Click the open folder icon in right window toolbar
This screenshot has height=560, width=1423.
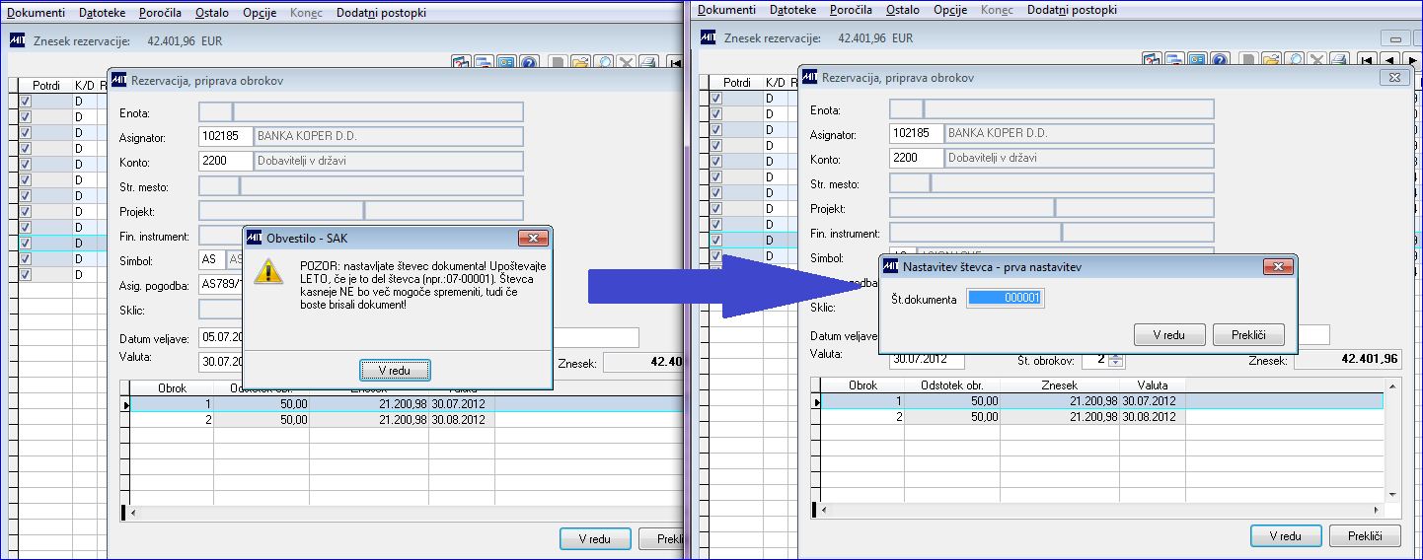tap(1272, 61)
